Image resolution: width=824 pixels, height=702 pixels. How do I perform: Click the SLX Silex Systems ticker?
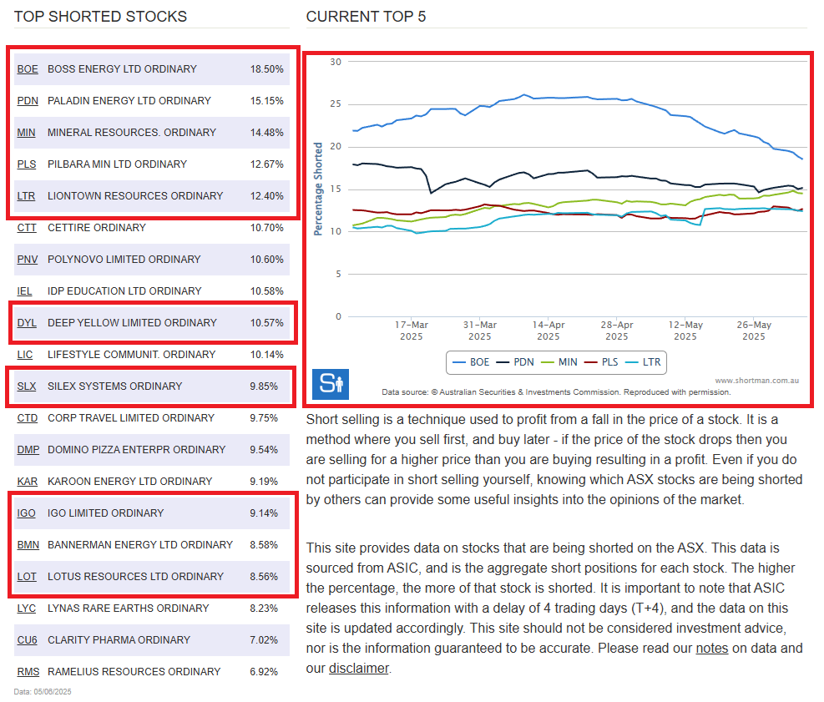(27, 386)
